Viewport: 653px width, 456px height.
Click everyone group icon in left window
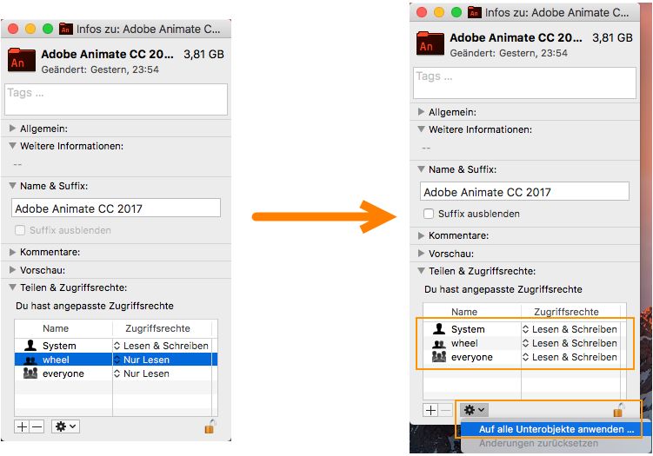[x=30, y=373]
